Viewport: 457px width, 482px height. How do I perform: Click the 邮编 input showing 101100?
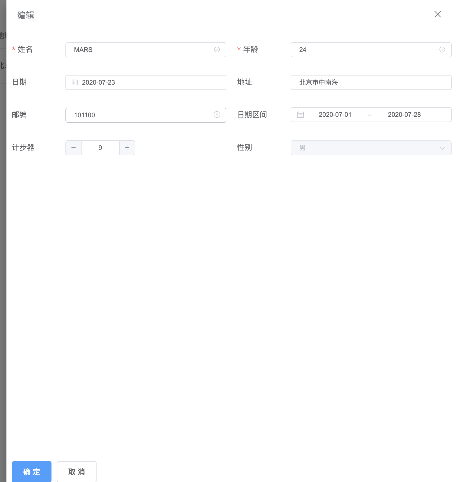point(146,115)
